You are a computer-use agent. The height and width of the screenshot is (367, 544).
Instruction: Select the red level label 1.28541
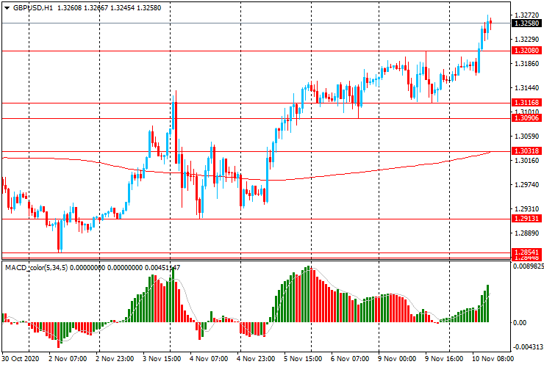point(526,252)
